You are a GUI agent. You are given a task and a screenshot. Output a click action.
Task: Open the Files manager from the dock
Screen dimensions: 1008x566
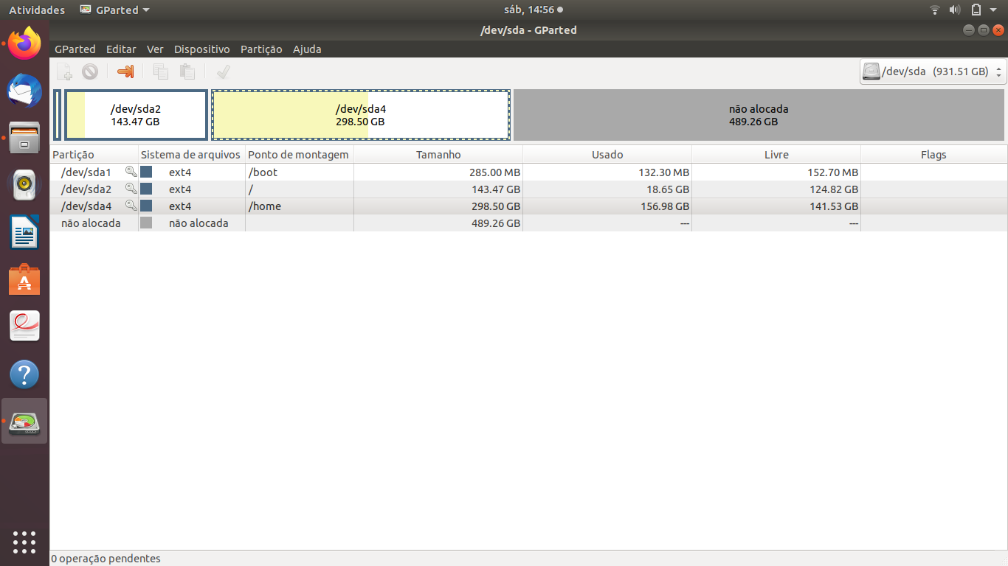point(24,138)
